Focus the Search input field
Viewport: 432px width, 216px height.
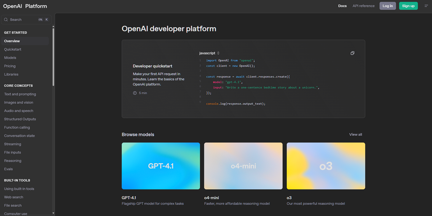point(26,20)
